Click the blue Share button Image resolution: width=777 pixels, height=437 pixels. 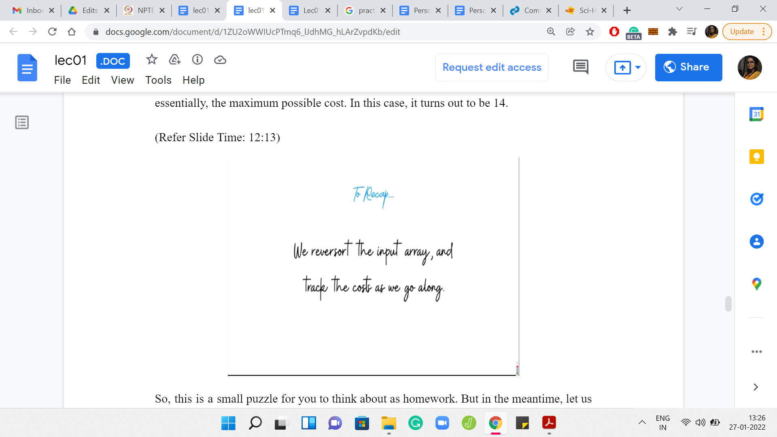tap(688, 67)
